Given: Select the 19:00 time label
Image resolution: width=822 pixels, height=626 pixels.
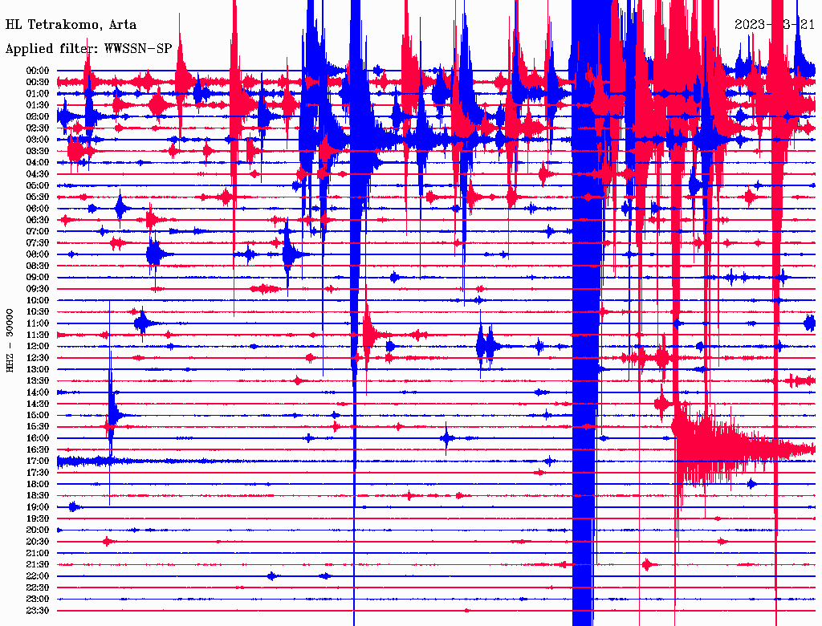Looking at the screenshot, I should [38, 507].
